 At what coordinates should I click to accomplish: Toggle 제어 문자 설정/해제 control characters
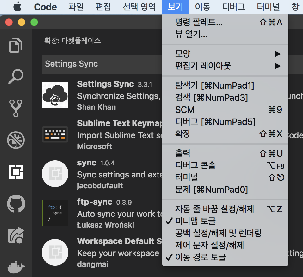click(x=225, y=245)
